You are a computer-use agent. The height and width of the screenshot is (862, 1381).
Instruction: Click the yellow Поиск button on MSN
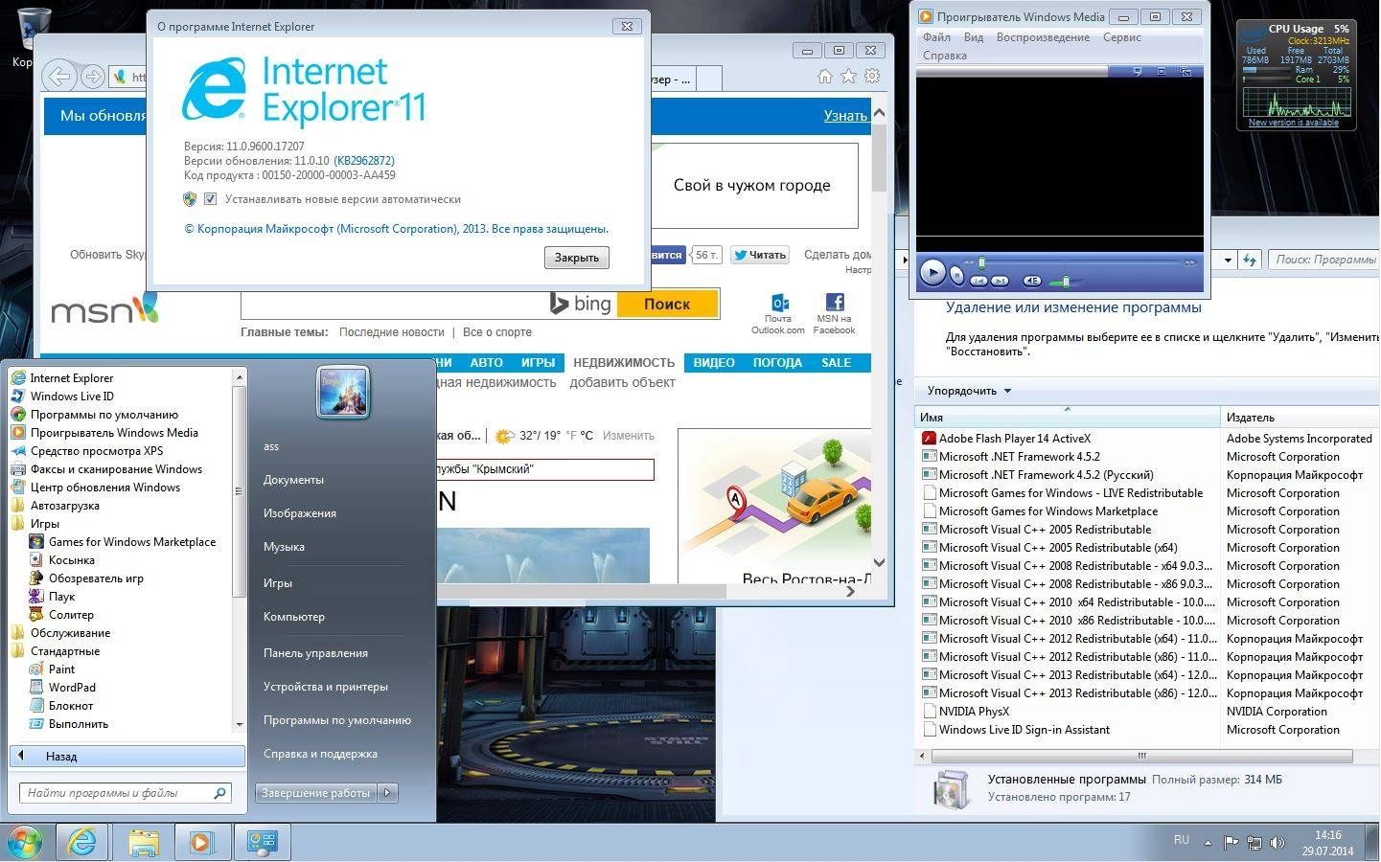(667, 304)
